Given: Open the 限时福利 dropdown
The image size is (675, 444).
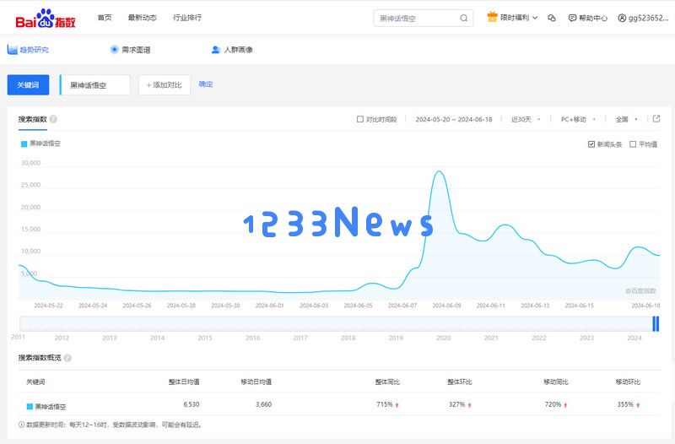Looking at the screenshot, I should tap(512, 18).
